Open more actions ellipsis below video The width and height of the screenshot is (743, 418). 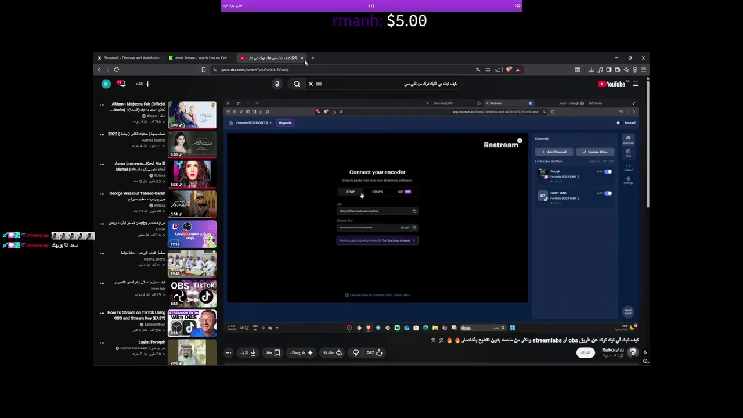[229, 352]
